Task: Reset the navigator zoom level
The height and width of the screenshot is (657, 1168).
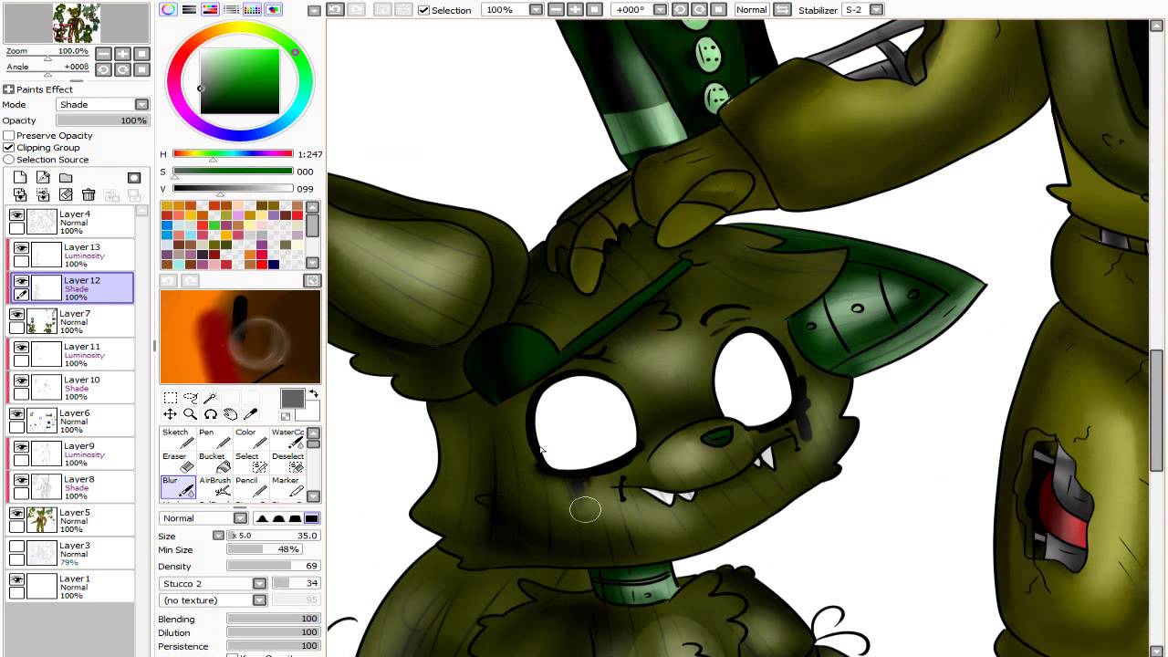Action: point(141,54)
